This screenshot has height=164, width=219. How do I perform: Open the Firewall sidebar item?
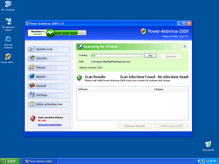coord(48,86)
